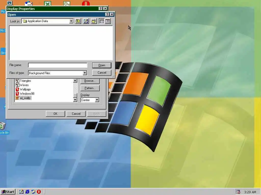The height and width of the screenshot is (195, 261).
Task: Select Triangles wallpaper in list
Action: coord(25,81)
